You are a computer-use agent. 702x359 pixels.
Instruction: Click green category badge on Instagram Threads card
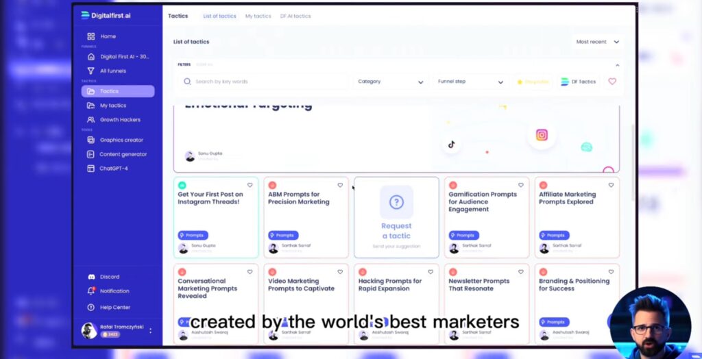tap(182, 185)
